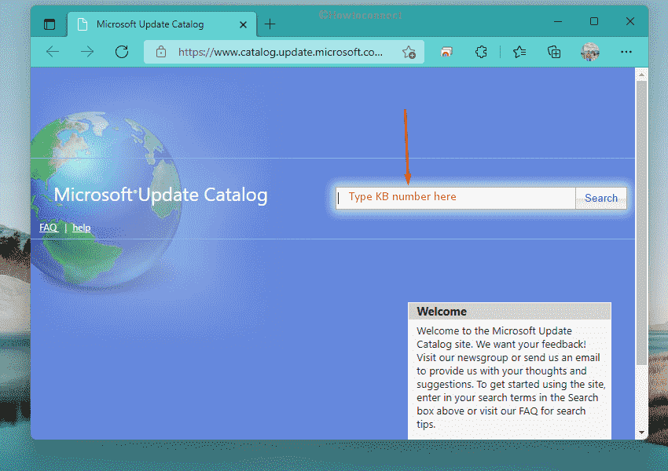Click the scrollbar down arrow
The image size is (668, 471).
click(641, 433)
